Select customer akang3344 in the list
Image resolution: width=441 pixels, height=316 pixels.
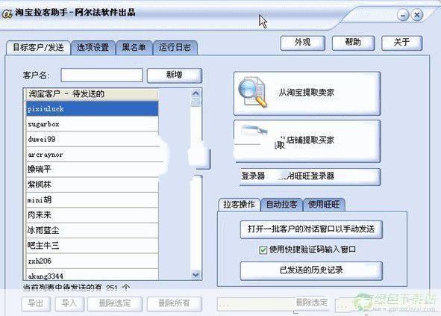(93, 275)
